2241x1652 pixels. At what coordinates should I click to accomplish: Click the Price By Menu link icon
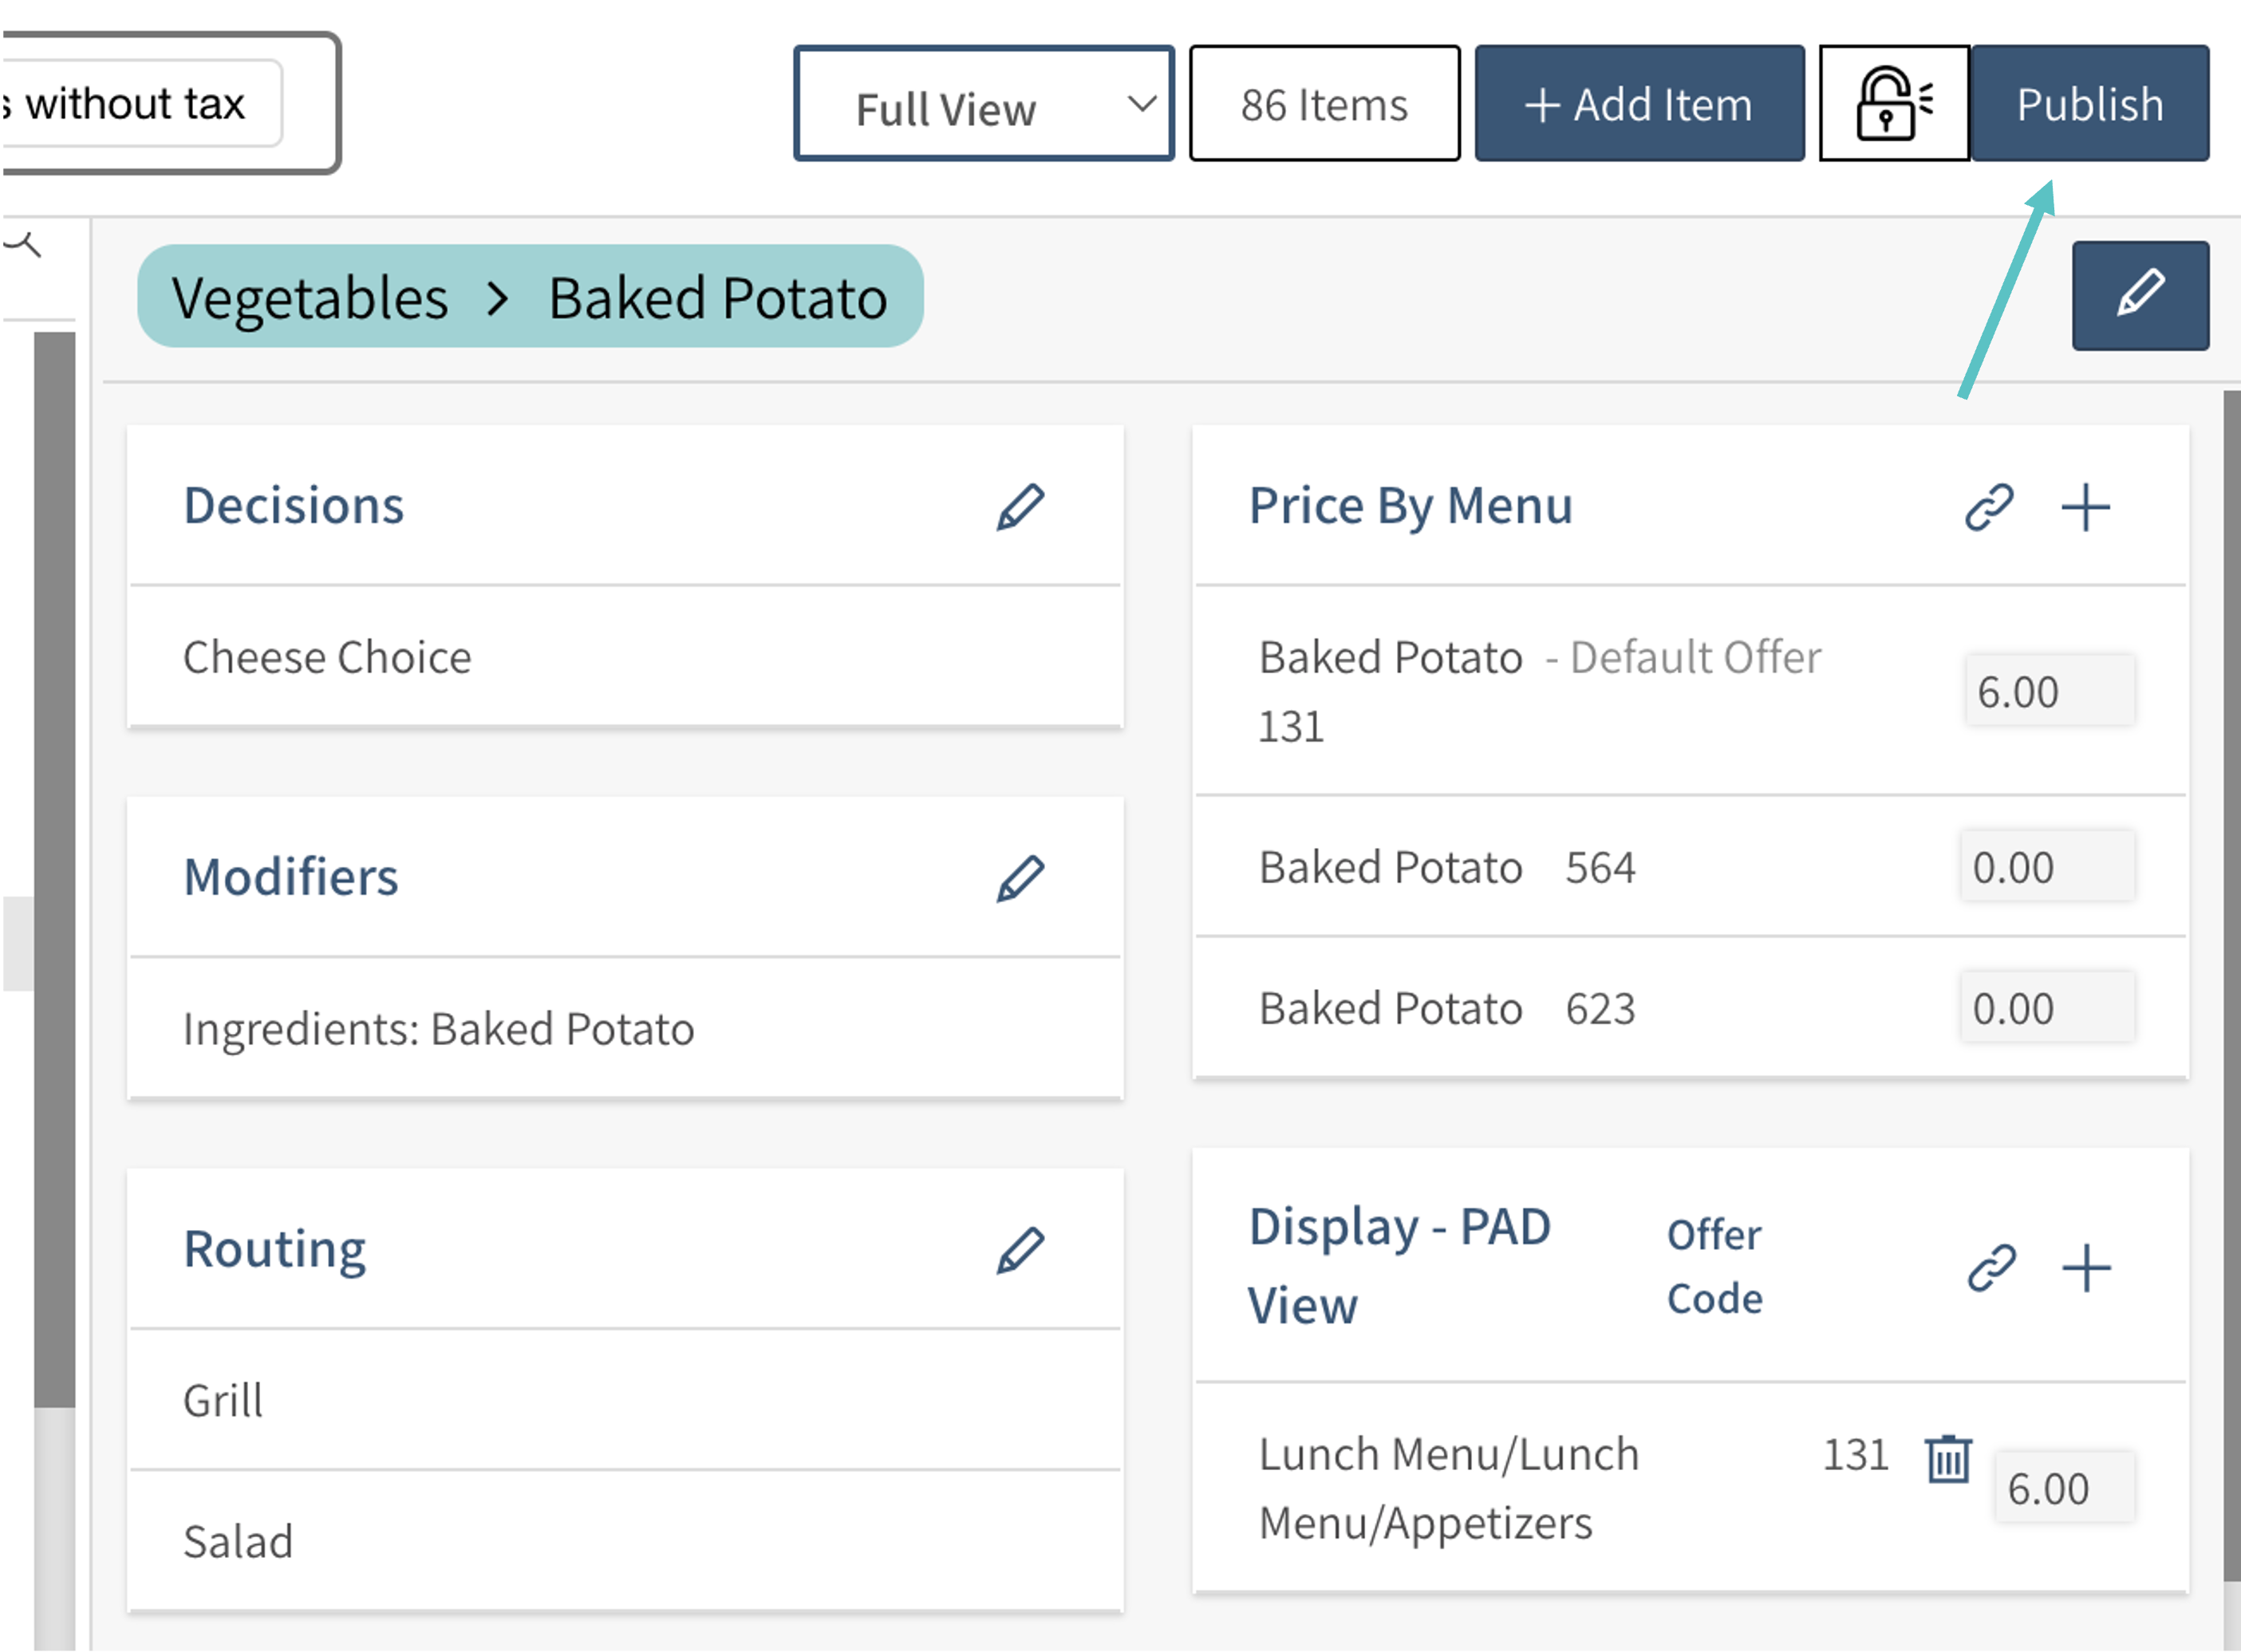pyautogui.click(x=1989, y=507)
